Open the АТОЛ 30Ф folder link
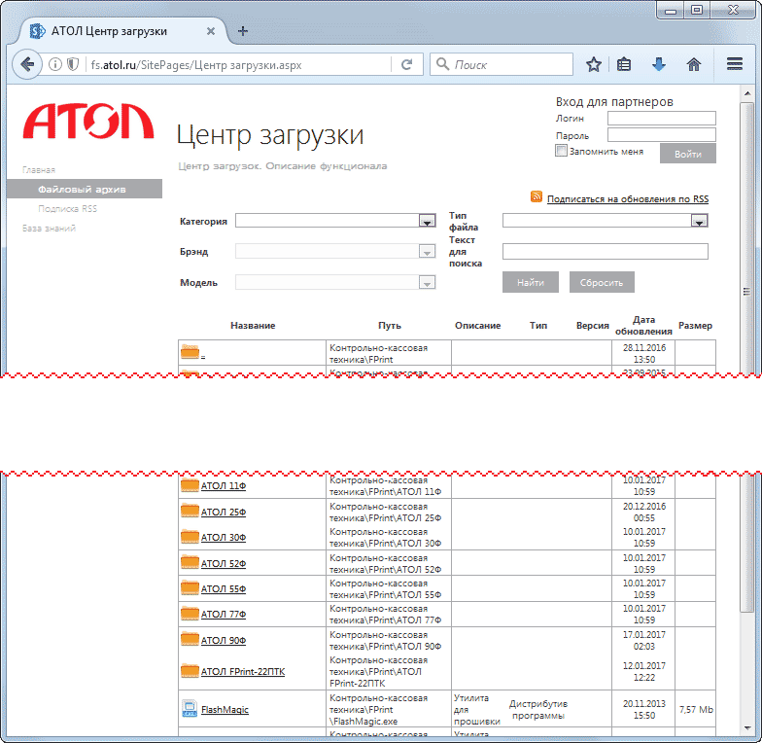This screenshot has width=762, height=743. [x=224, y=537]
